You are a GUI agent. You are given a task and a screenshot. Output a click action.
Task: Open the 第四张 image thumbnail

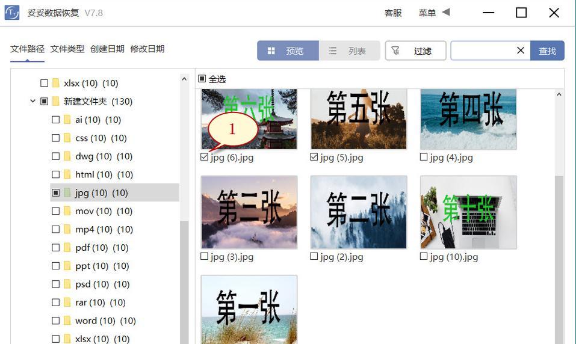[x=468, y=119]
